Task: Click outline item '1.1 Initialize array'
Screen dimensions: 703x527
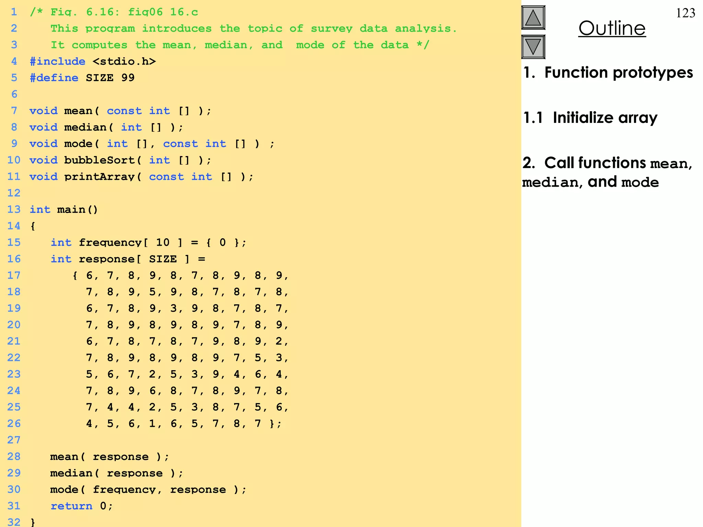Action: tap(590, 118)
